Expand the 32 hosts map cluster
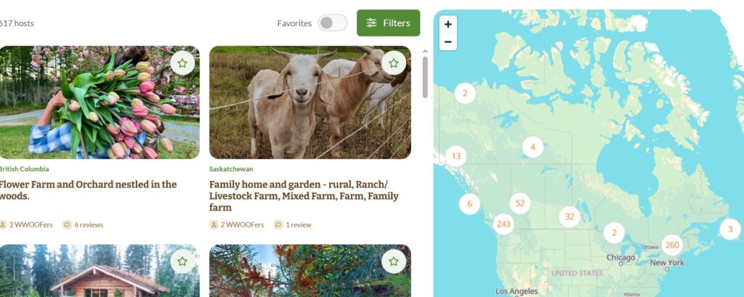Image resolution: width=744 pixels, height=297 pixels. click(570, 217)
